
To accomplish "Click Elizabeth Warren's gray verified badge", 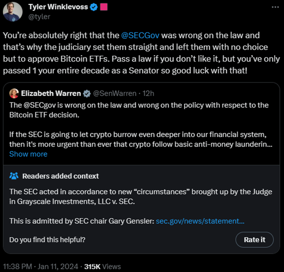I will pos(87,94).
